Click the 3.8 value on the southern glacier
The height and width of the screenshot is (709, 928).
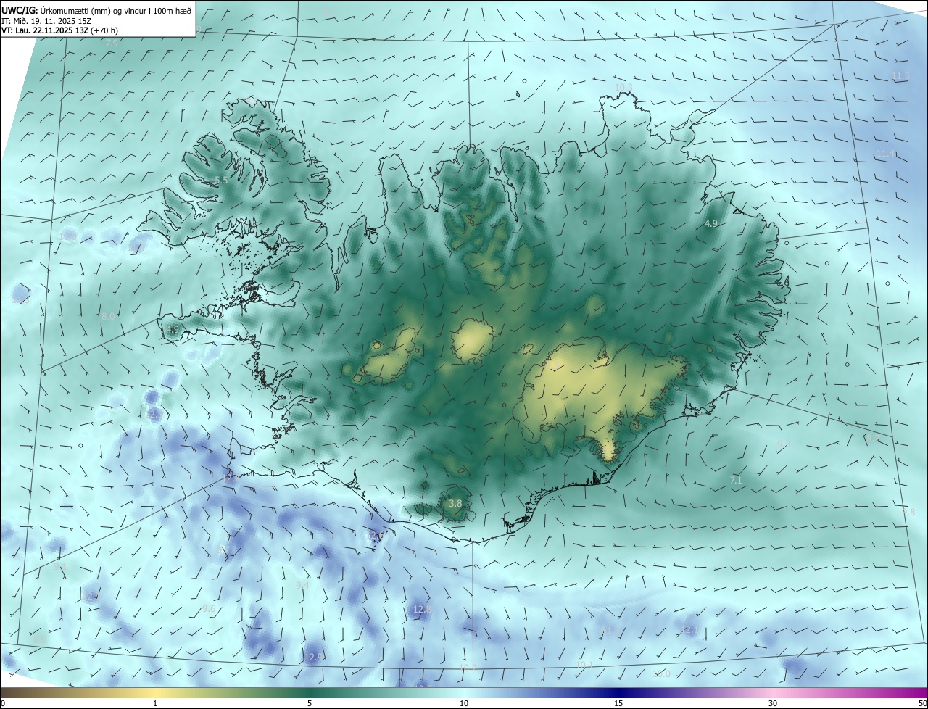pyautogui.click(x=455, y=503)
